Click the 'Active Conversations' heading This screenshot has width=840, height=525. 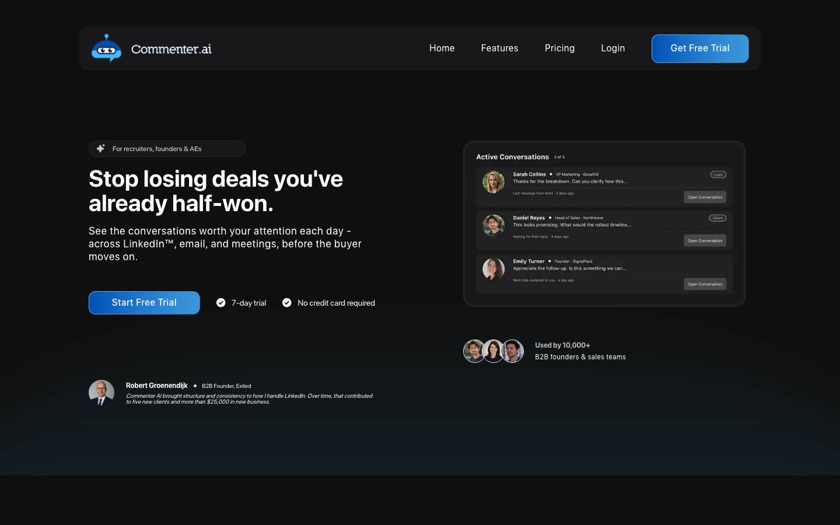click(512, 157)
